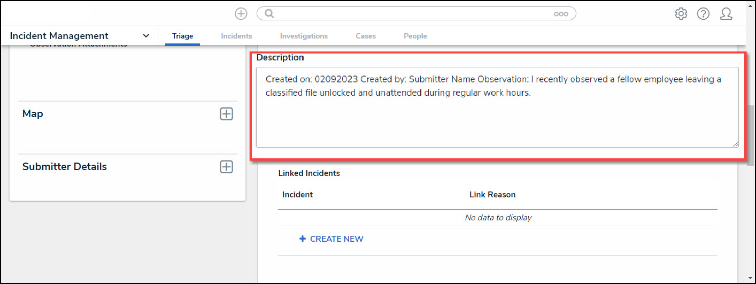Switch to the People tab
Image resolution: width=756 pixels, height=284 pixels.
click(x=415, y=36)
